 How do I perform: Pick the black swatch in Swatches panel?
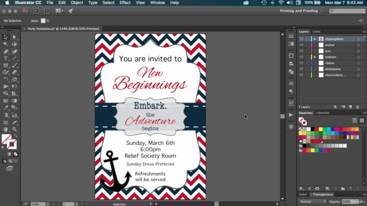[313, 129]
